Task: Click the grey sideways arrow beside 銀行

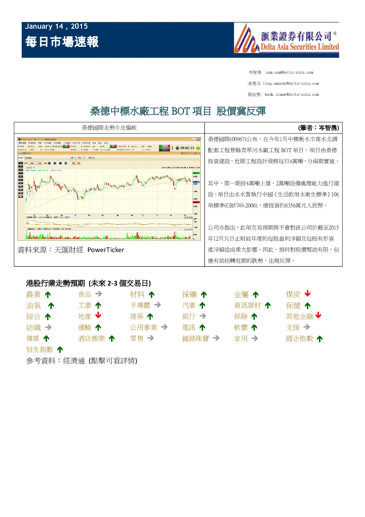Action: click(203, 316)
